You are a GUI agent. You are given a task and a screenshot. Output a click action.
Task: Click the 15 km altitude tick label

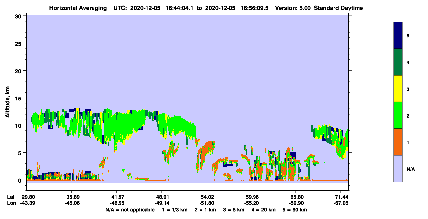point(19,98)
